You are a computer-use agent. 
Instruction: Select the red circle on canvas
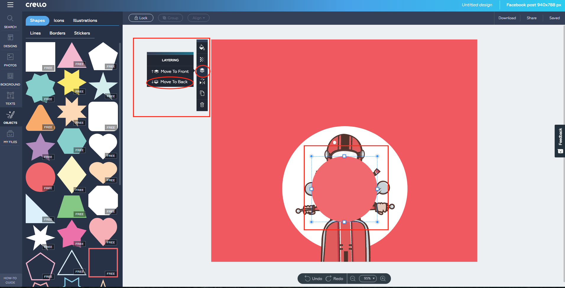[x=344, y=189]
